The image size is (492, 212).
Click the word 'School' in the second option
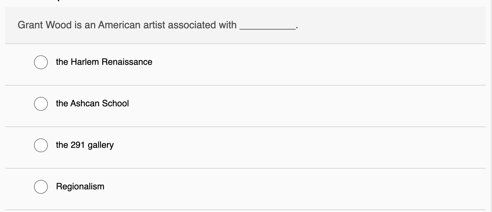[115, 103]
